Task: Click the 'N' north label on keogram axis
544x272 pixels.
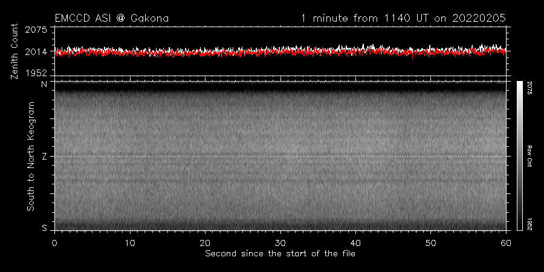Action: pyautogui.click(x=44, y=84)
